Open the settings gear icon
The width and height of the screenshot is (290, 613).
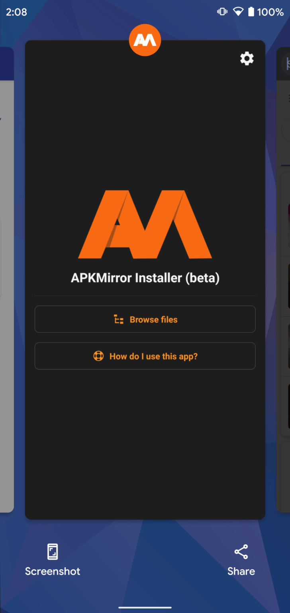pyautogui.click(x=247, y=59)
